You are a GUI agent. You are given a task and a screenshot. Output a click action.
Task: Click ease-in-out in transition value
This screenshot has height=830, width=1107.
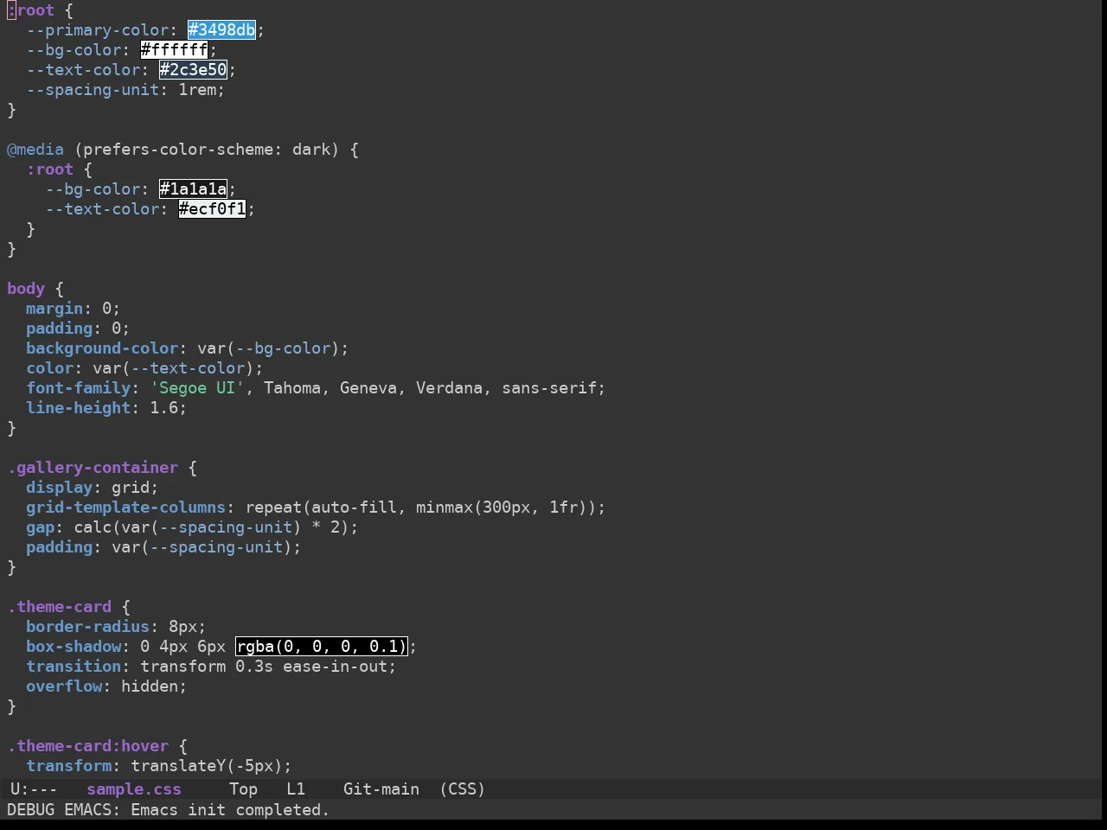335,667
